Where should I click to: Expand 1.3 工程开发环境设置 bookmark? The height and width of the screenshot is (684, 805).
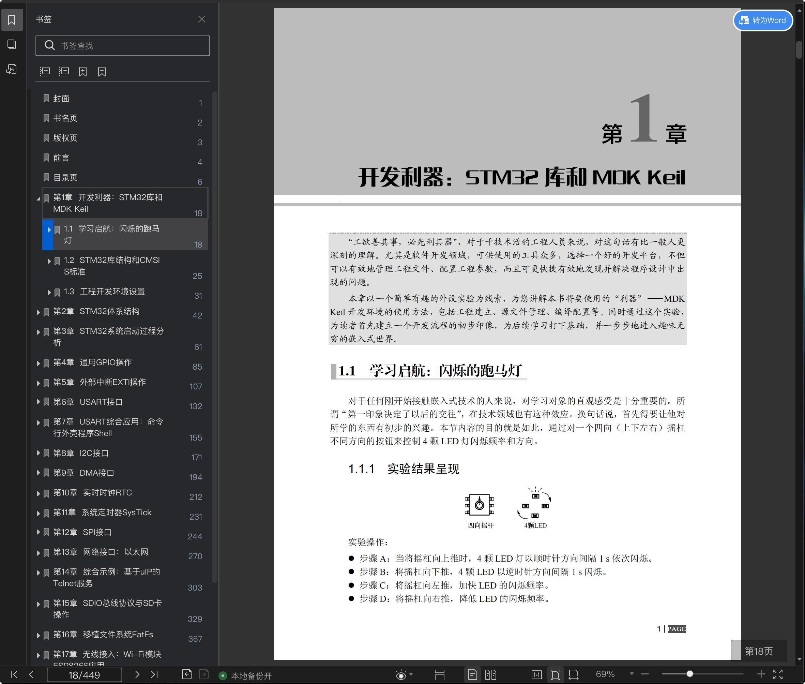[x=49, y=292]
